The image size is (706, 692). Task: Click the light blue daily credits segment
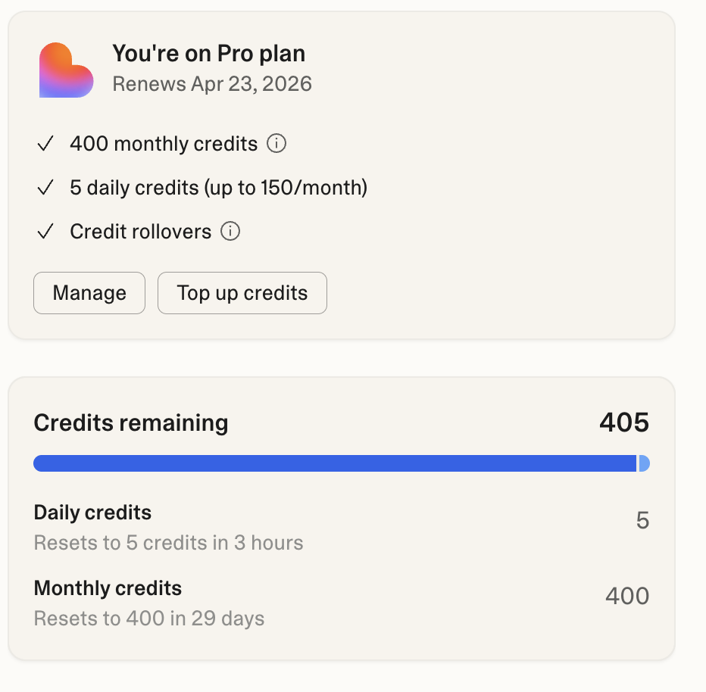point(644,463)
